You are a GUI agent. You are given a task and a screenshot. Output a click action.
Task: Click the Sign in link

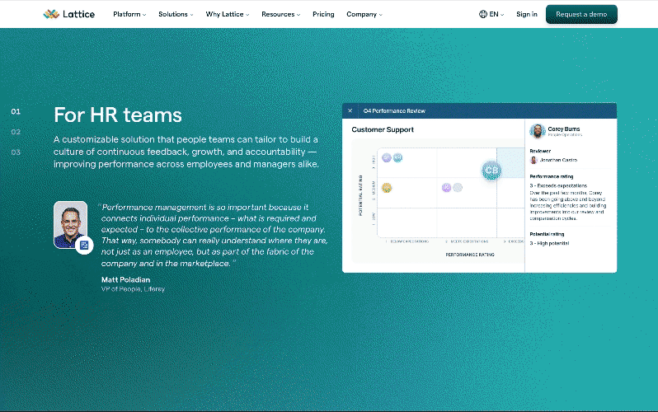527,14
